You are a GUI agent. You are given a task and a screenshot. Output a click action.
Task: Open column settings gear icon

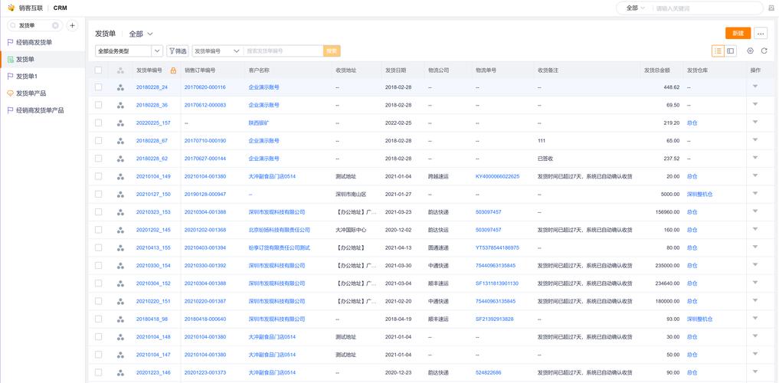tap(750, 51)
